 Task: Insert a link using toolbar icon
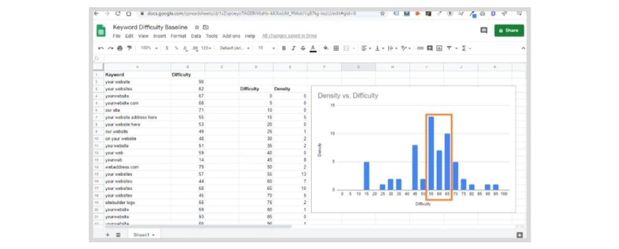click(x=420, y=48)
